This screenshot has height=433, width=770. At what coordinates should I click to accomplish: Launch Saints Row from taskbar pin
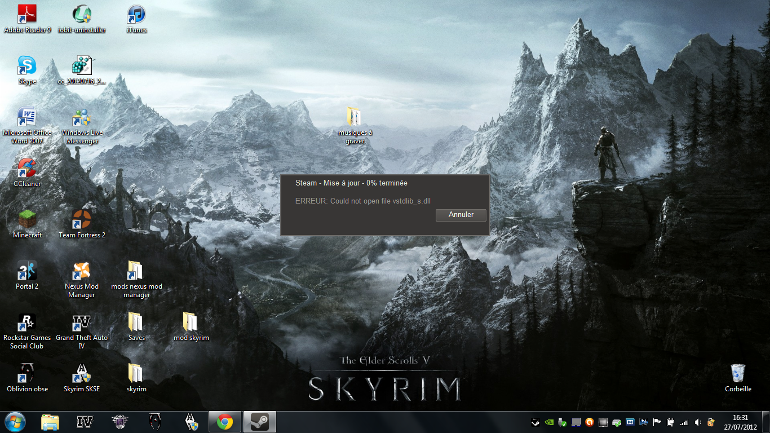tap(120, 422)
